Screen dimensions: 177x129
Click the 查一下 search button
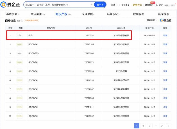[100, 4]
